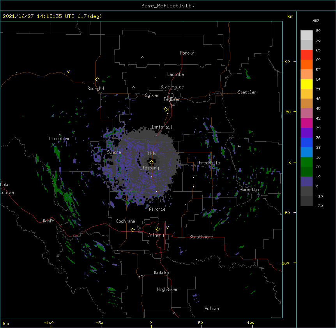Click the Sundre town label
Image resolution: width=336 pixels, height=328 pixels.
click(114, 152)
